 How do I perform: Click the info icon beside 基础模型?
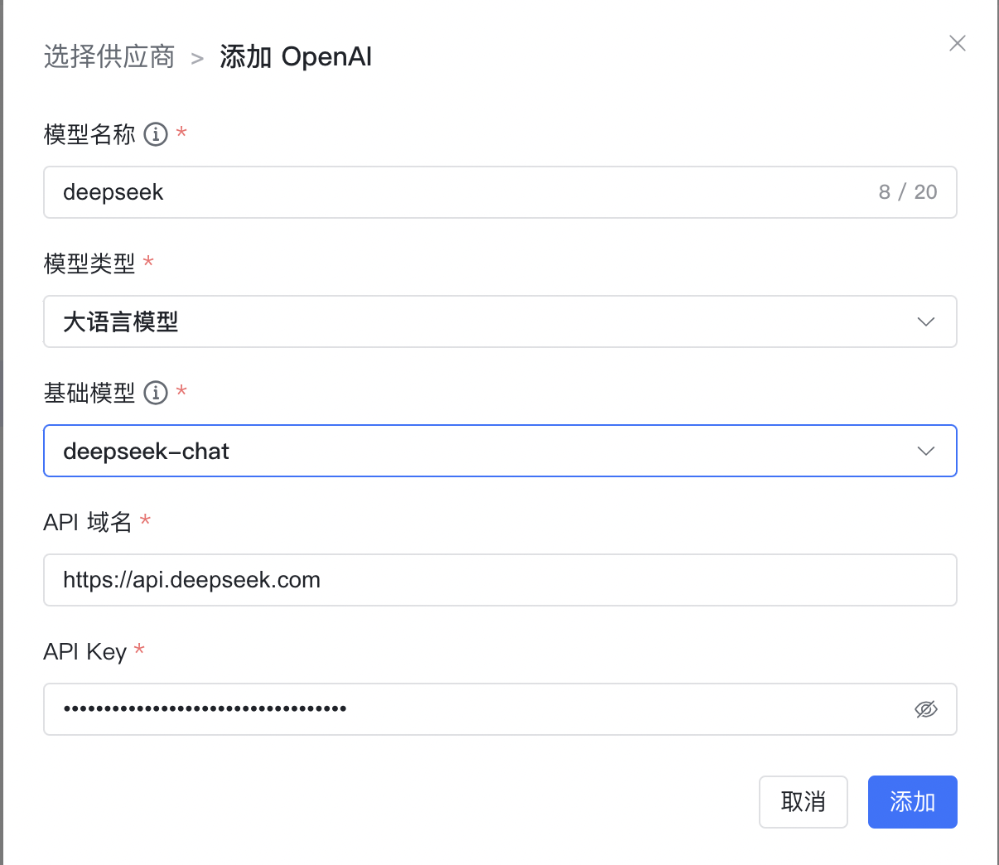156,393
